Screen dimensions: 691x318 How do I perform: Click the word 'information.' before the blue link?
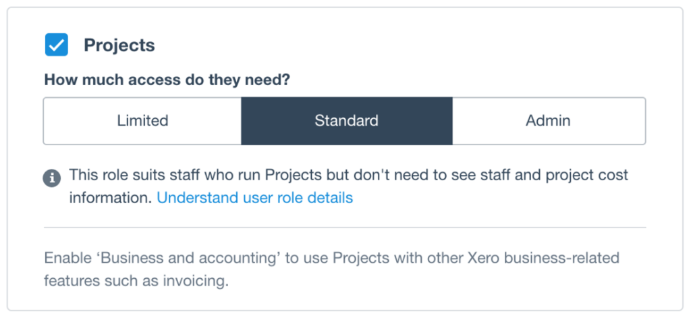pyautogui.click(x=110, y=198)
